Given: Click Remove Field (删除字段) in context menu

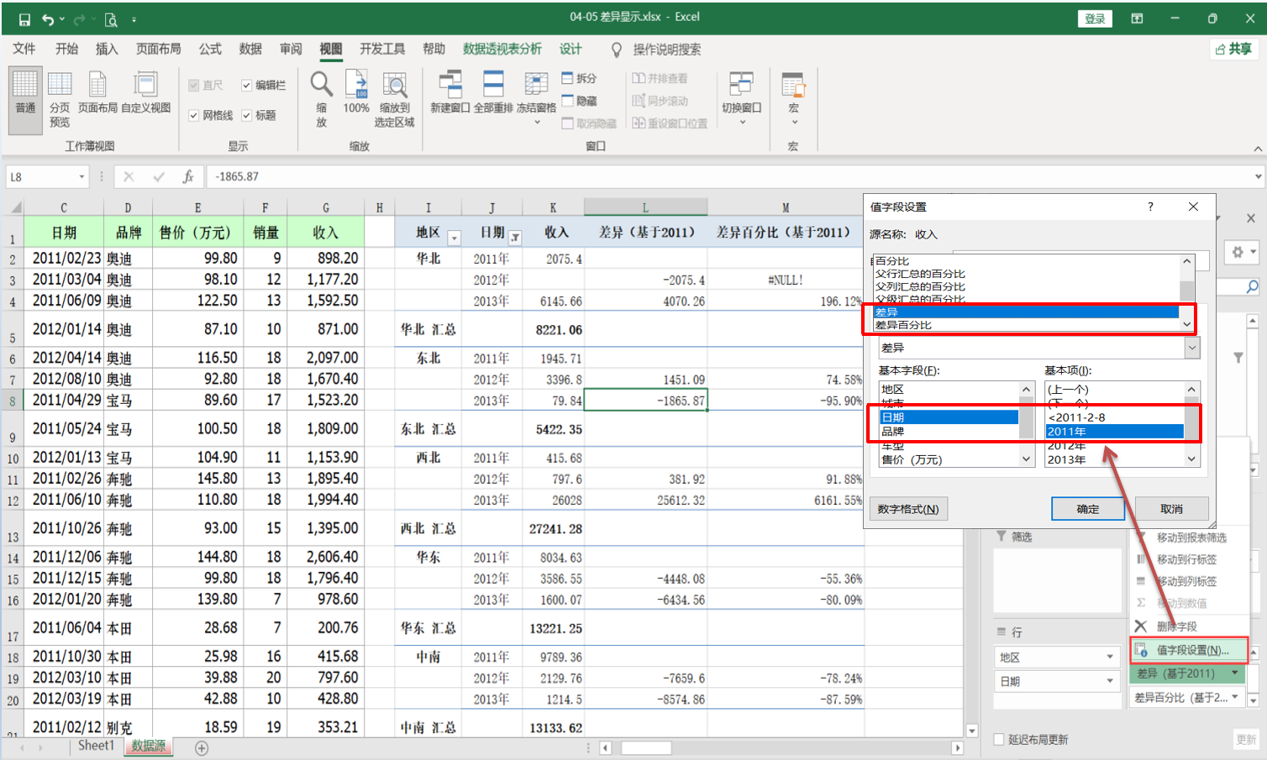Looking at the screenshot, I should (1176, 626).
